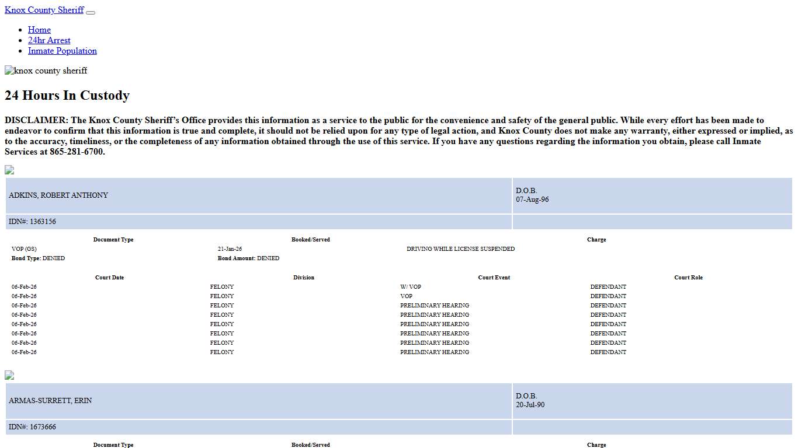Go to the 24hr Arrest page

(49, 40)
